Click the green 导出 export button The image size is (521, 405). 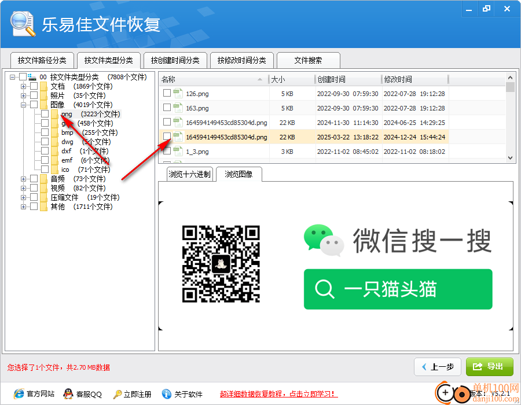tap(489, 367)
